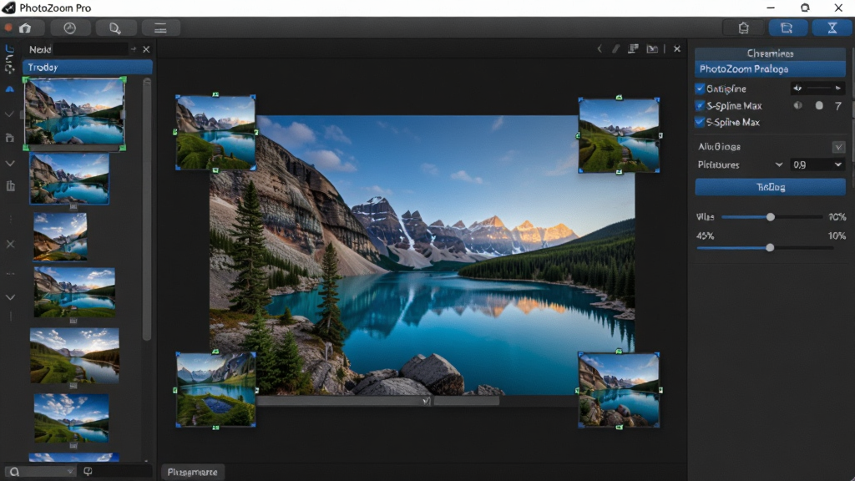Select the magnifier zoom toolbar button
Viewport: 855px width, 481px height.
[x=114, y=28]
